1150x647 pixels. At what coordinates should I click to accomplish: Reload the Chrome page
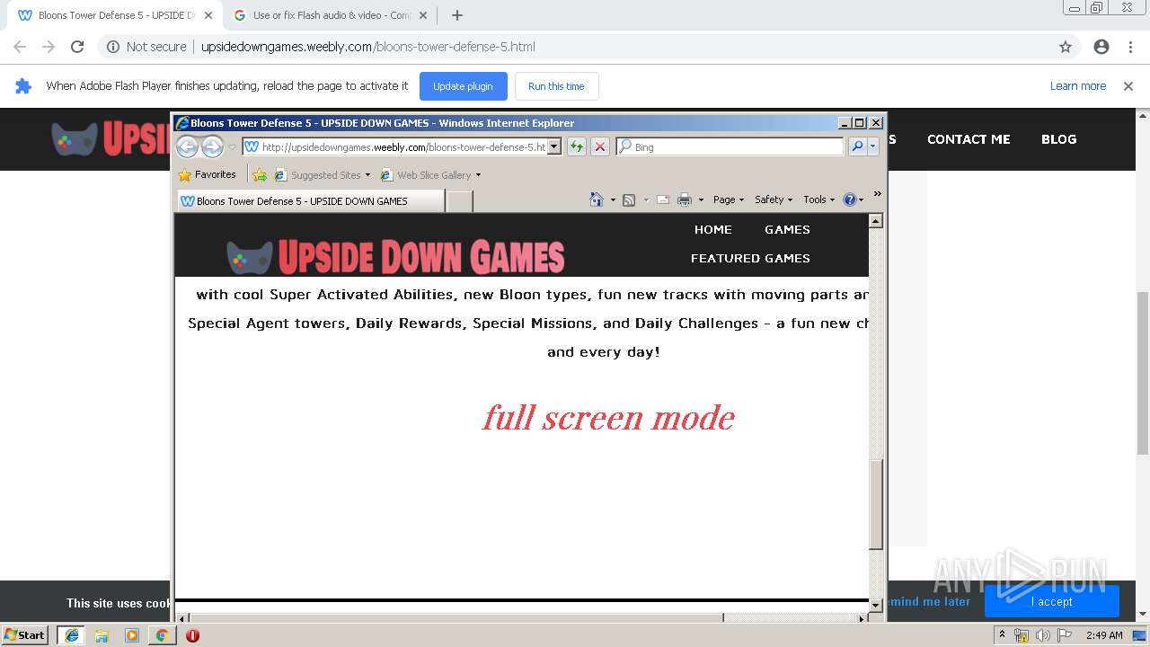[77, 47]
